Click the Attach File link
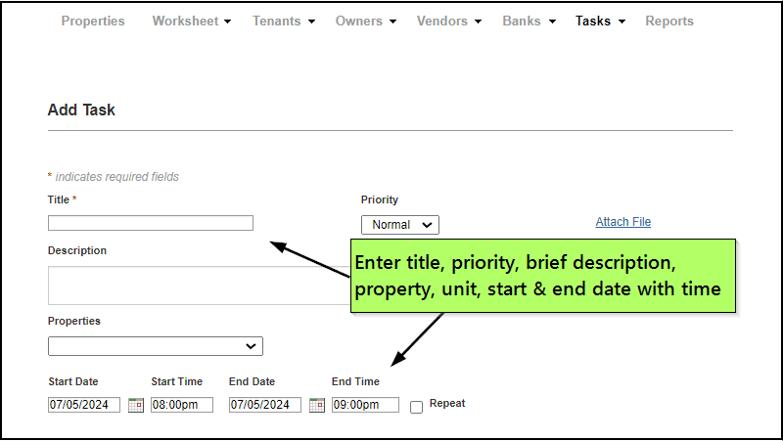783x441 pixels. point(622,222)
